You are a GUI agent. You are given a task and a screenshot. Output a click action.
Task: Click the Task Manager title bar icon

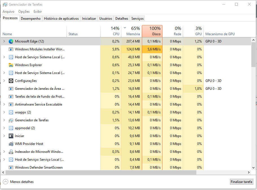tap(5, 5)
